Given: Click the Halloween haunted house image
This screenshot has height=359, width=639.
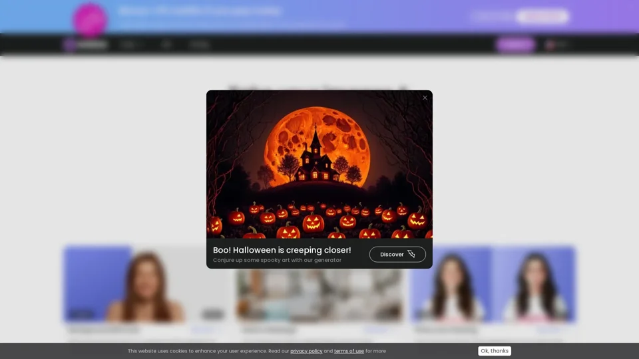Looking at the screenshot, I should pos(319,164).
